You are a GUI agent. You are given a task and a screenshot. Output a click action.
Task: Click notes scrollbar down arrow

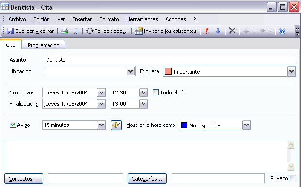pos(291,166)
